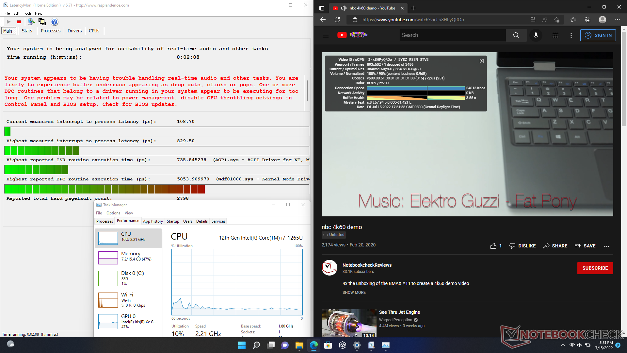
Task: Switch to the Drivers tab in LatencyMon
Action: click(74, 31)
